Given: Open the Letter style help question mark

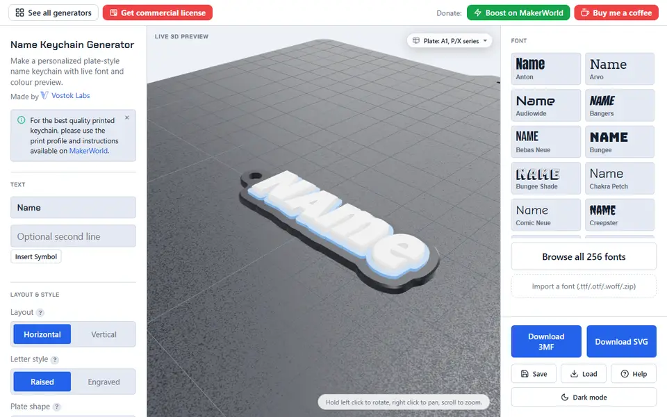Looking at the screenshot, I should 54,360.
